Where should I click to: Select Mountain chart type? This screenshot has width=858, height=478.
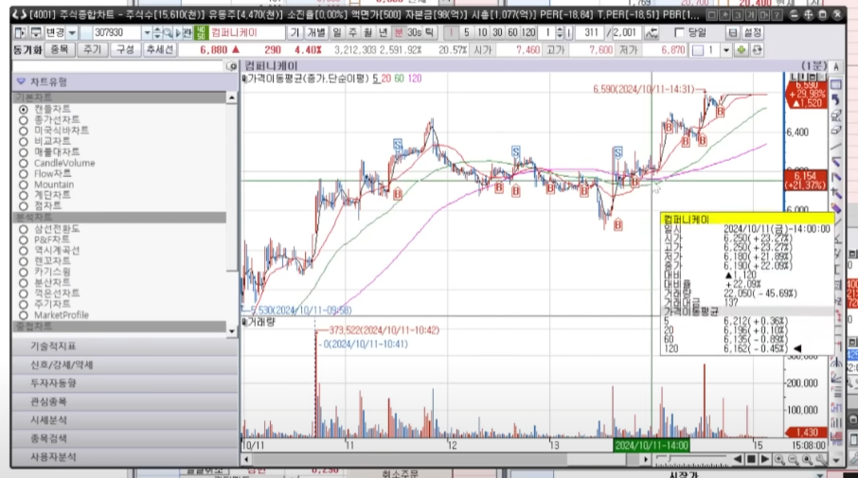click(23, 185)
